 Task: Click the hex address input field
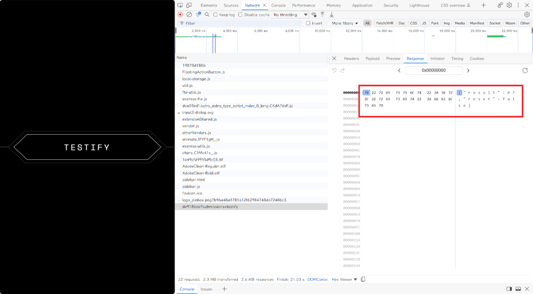click(434, 70)
